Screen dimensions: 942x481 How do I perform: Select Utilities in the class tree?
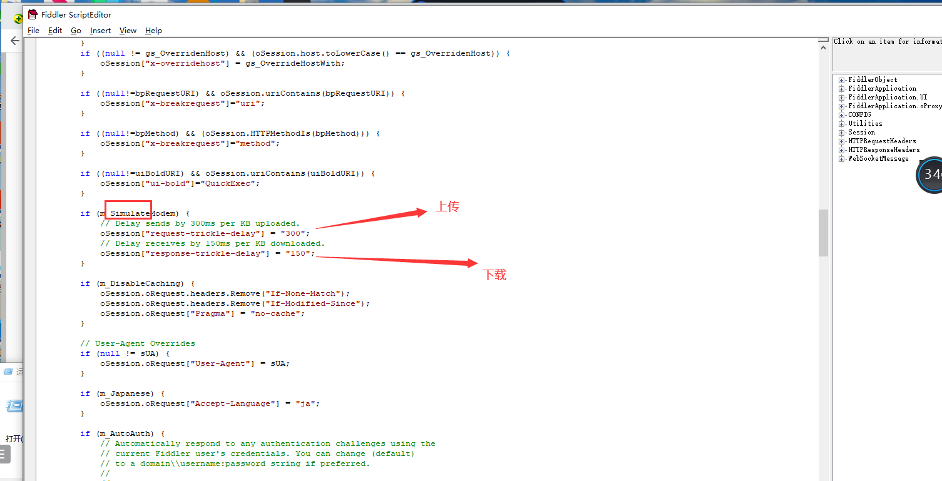pyautogui.click(x=865, y=124)
